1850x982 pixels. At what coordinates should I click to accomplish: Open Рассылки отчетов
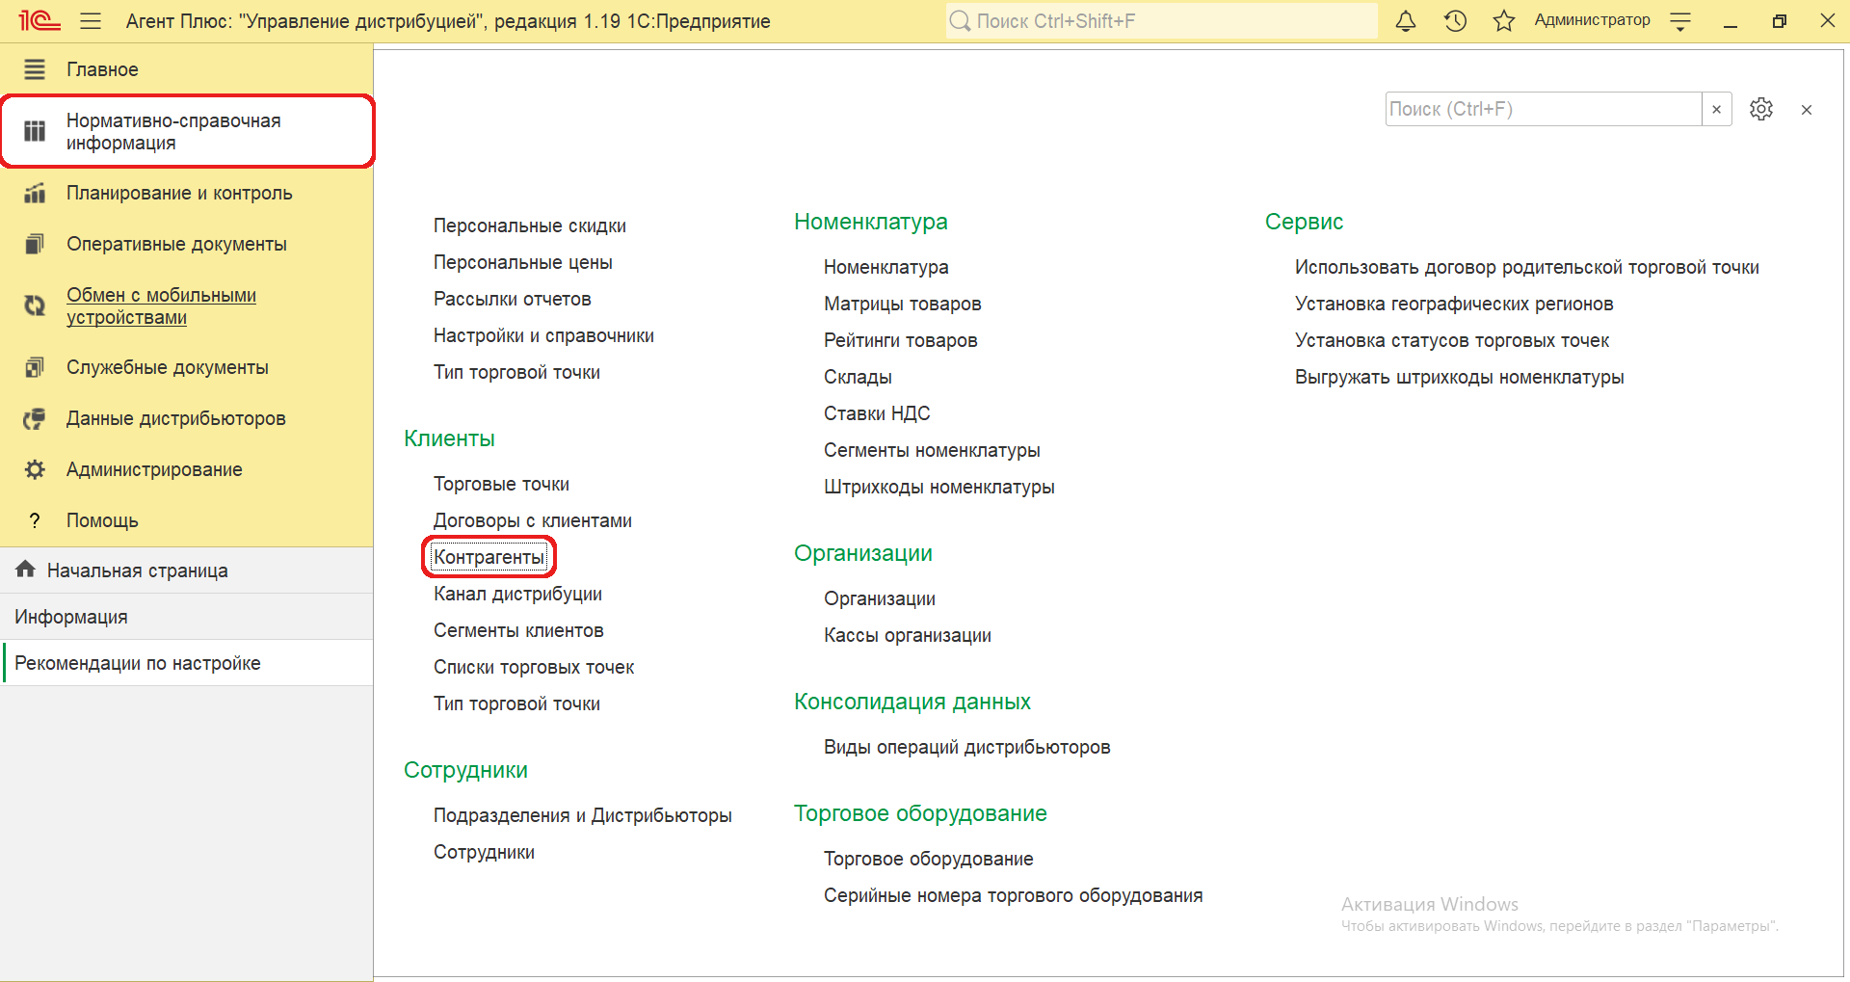coord(513,299)
